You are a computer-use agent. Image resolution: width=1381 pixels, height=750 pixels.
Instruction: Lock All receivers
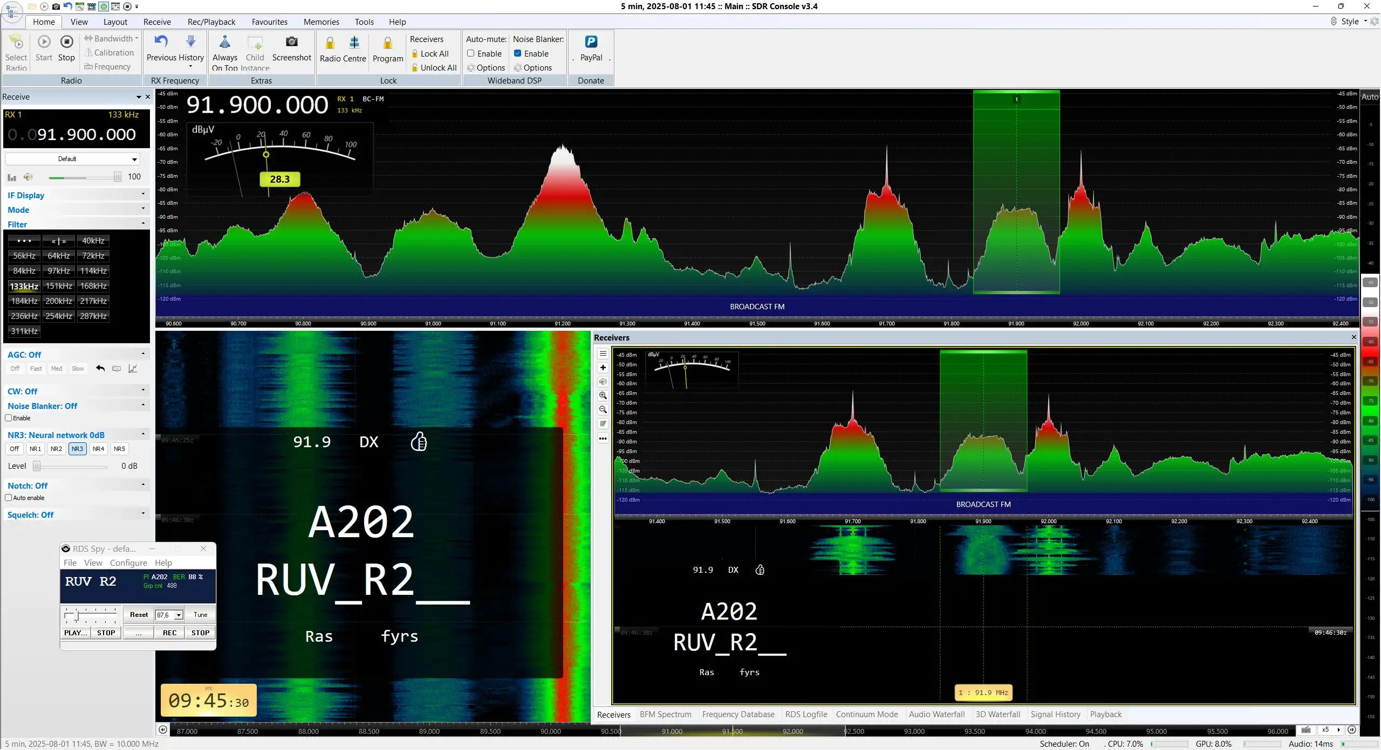pos(430,53)
